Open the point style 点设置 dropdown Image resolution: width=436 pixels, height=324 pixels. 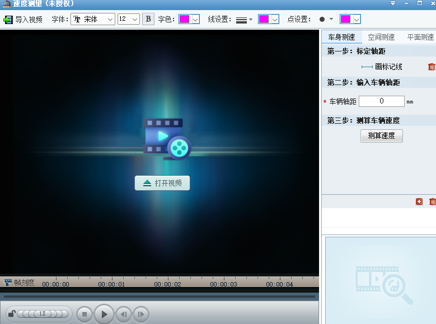[326, 19]
